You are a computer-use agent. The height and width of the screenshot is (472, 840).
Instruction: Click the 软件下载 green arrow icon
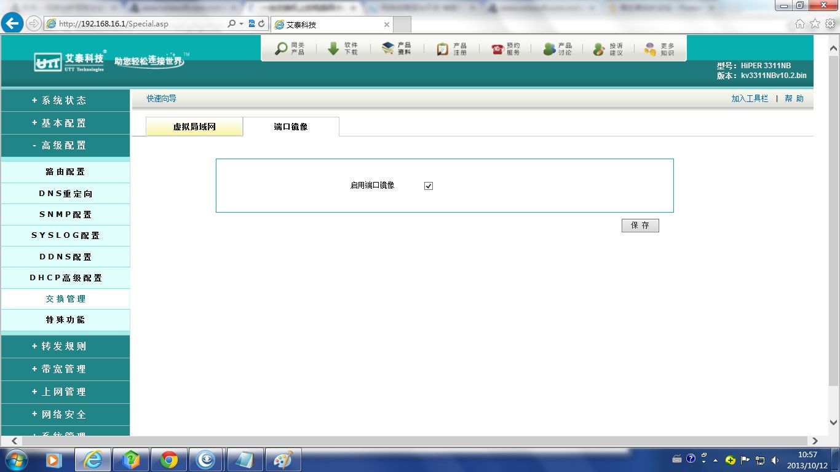coord(333,49)
